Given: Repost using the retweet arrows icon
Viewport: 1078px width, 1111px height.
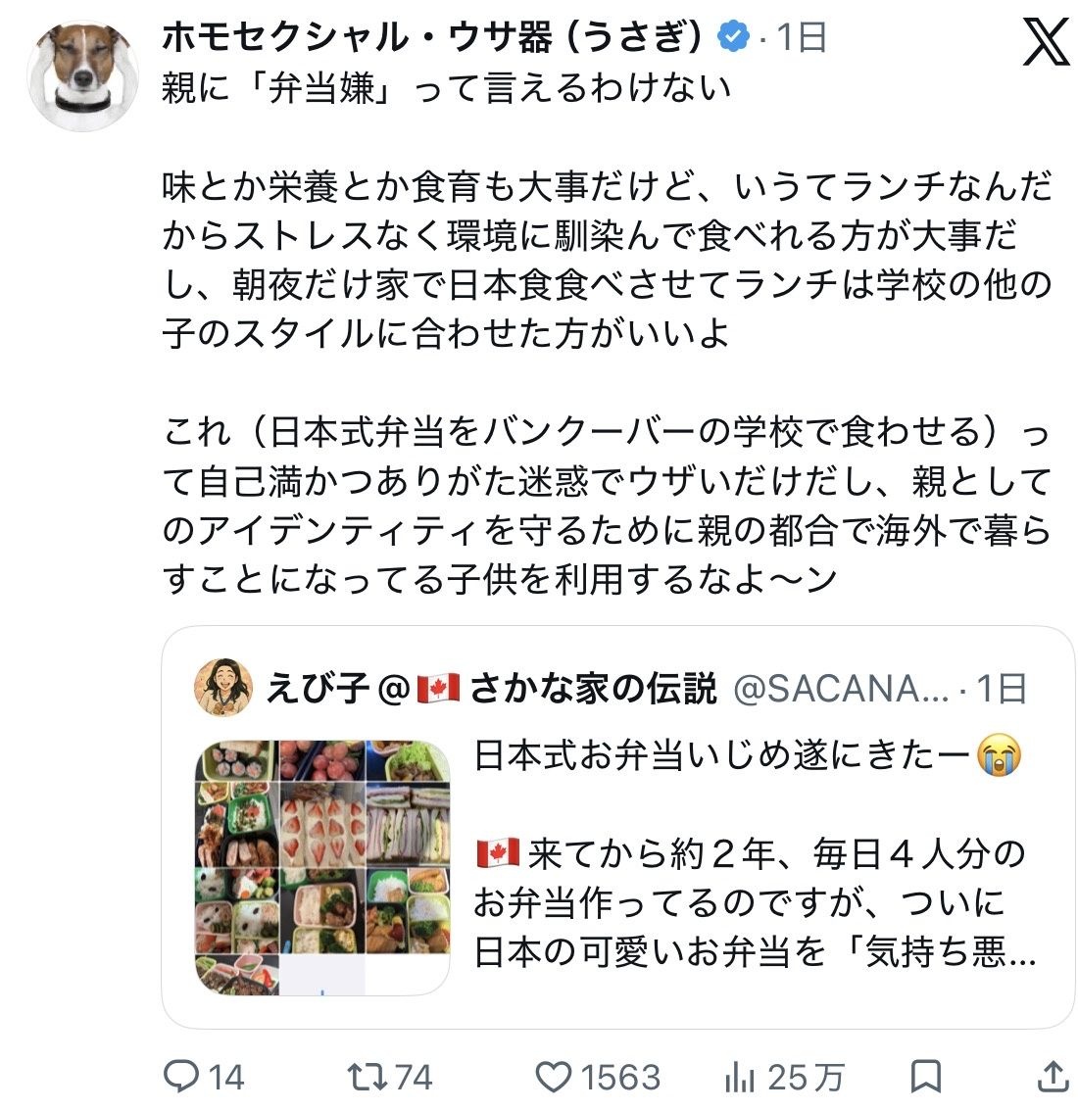Looking at the screenshot, I should tap(367, 1077).
